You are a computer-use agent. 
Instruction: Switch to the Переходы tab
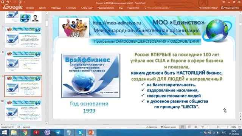[x=56, y=8]
